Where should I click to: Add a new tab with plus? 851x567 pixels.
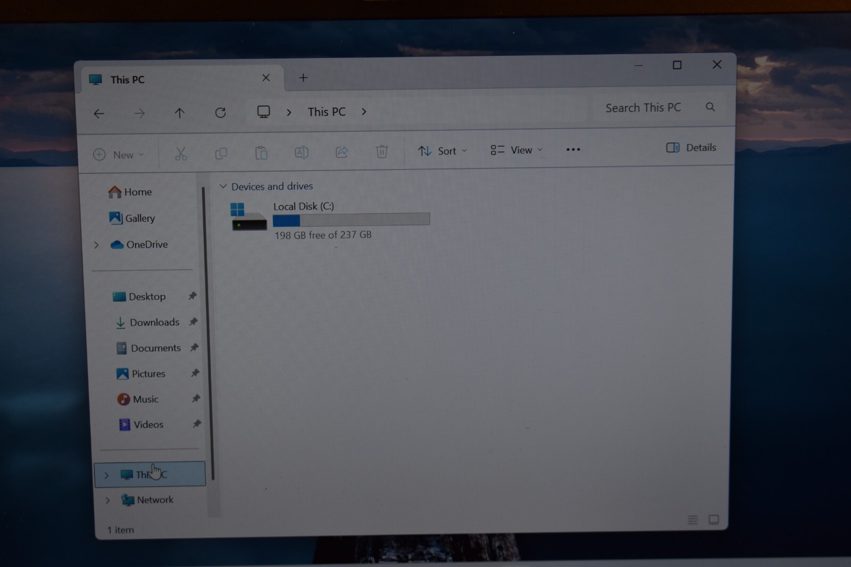click(303, 78)
